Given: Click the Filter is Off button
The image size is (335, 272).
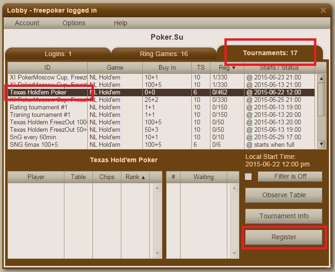Looking at the screenshot, I should pyautogui.click(x=290, y=177).
